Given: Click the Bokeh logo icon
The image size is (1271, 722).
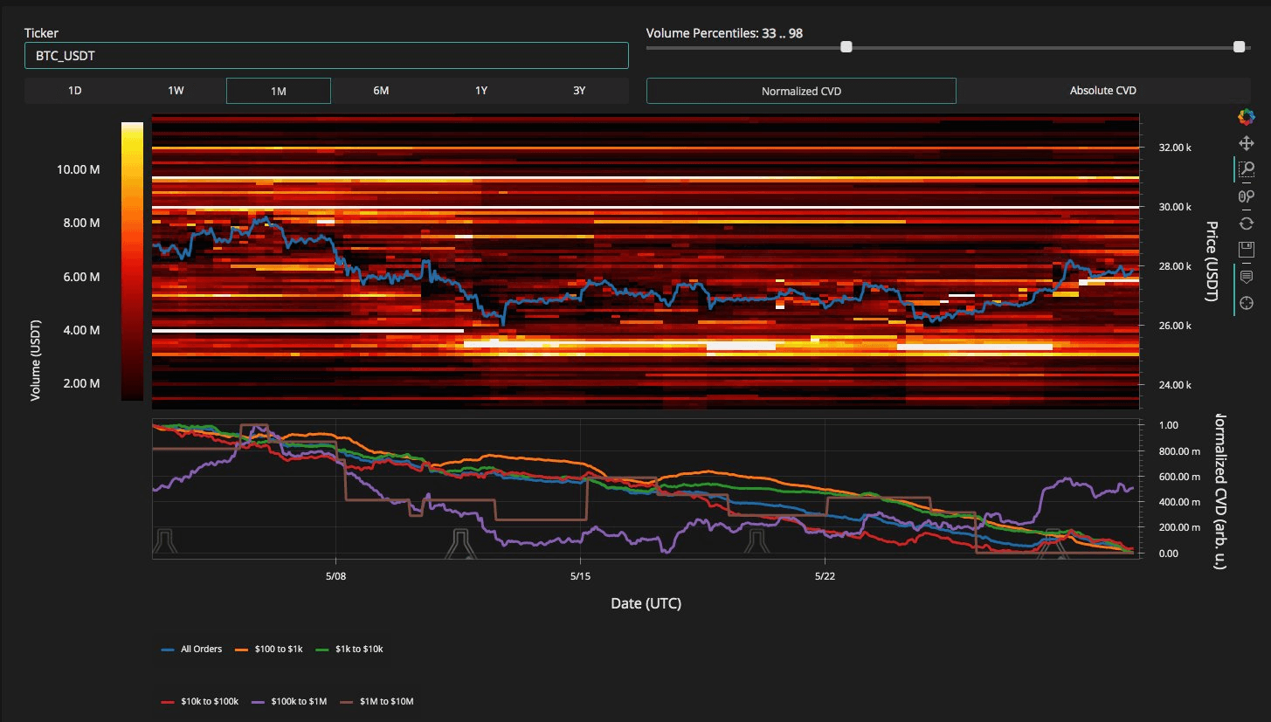Looking at the screenshot, I should tap(1247, 117).
